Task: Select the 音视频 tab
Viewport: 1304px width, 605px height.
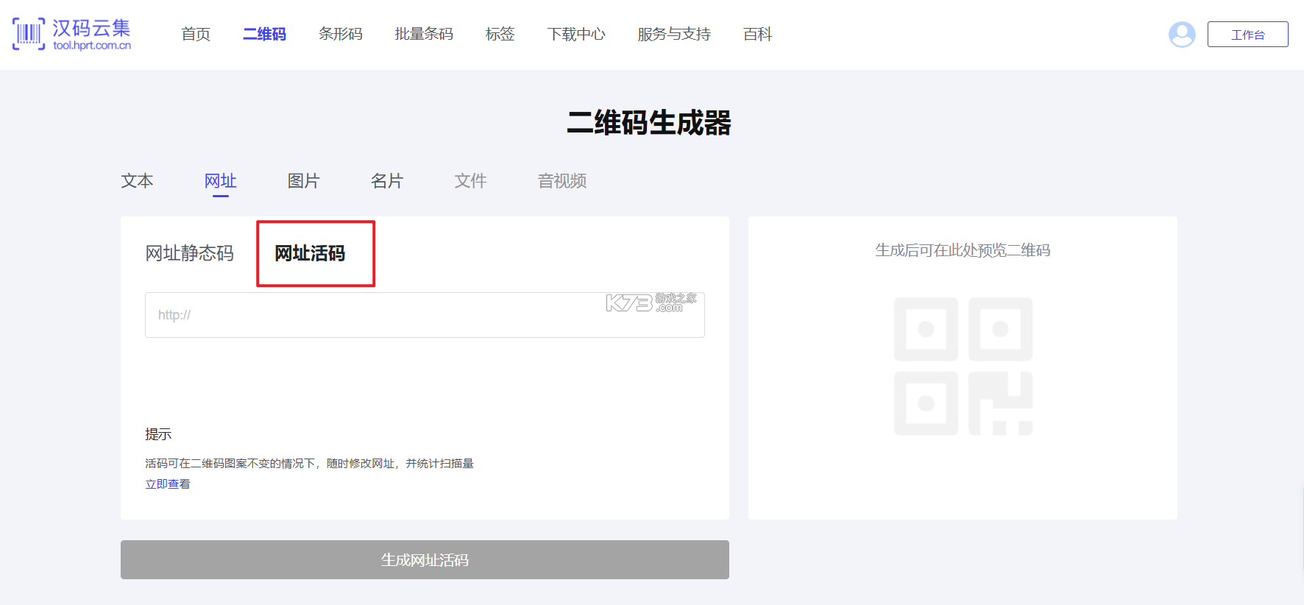Action: coord(562,181)
